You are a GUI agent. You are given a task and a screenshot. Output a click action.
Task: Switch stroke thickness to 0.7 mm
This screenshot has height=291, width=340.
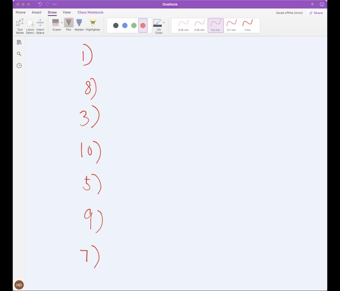click(x=231, y=25)
